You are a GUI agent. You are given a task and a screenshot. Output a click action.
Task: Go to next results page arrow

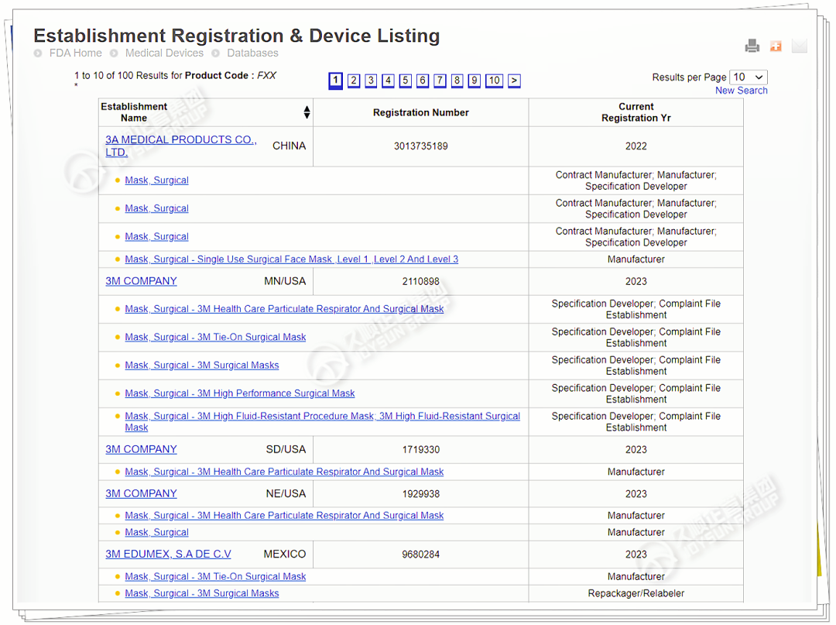pos(514,81)
